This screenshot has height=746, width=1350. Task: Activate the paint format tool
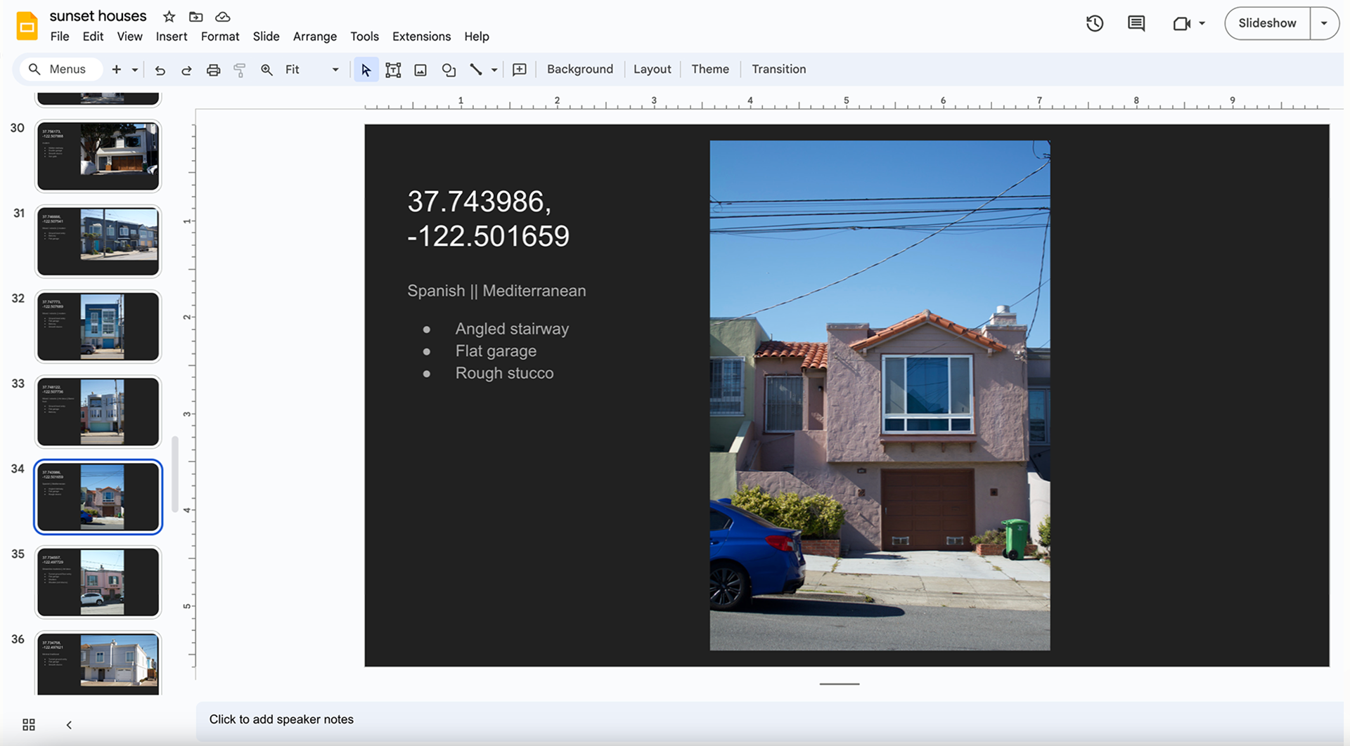click(x=240, y=70)
